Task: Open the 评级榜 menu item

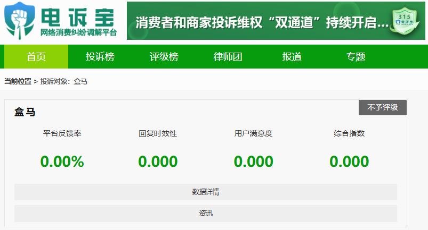Action: click(x=164, y=56)
